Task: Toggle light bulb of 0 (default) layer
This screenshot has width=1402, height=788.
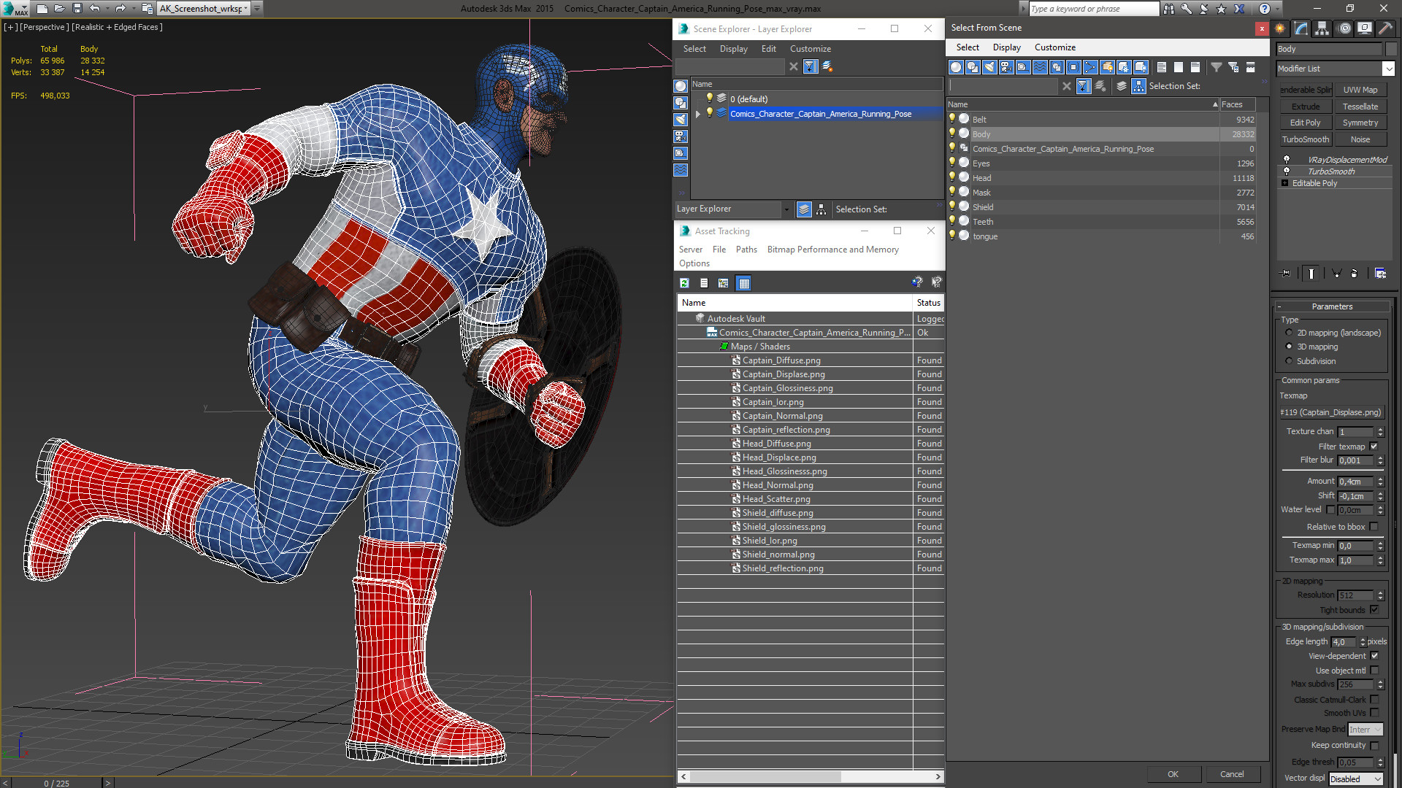Action: click(709, 98)
